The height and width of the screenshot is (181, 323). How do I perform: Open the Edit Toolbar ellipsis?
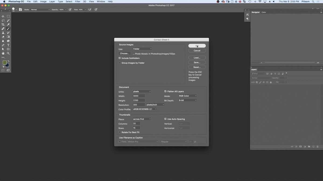[x=3, y=57]
